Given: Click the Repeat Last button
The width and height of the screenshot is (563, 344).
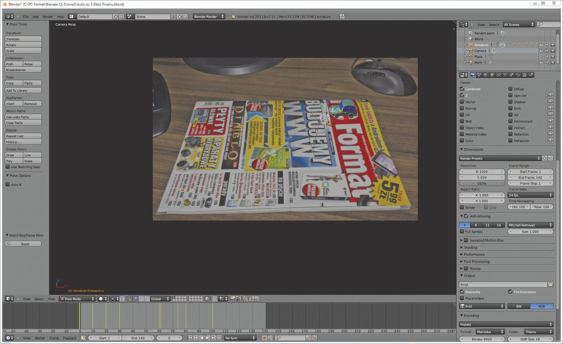Looking at the screenshot, I should click(23, 136).
